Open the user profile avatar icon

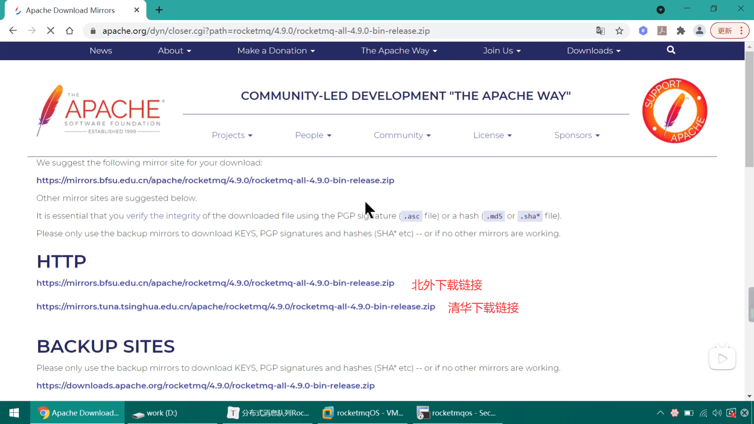(699, 31)
